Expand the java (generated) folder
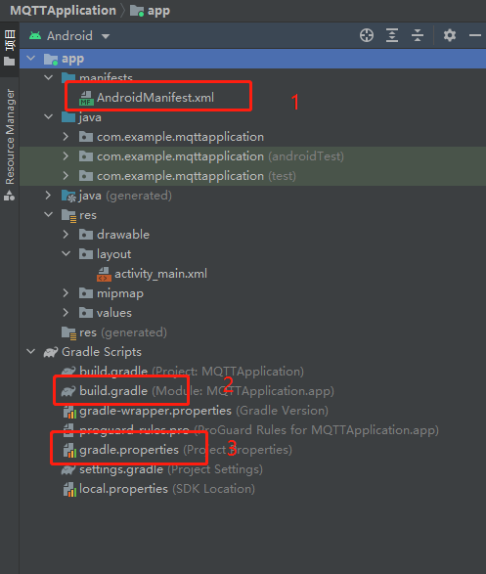 pyautogui.click(x=48, y=196)
